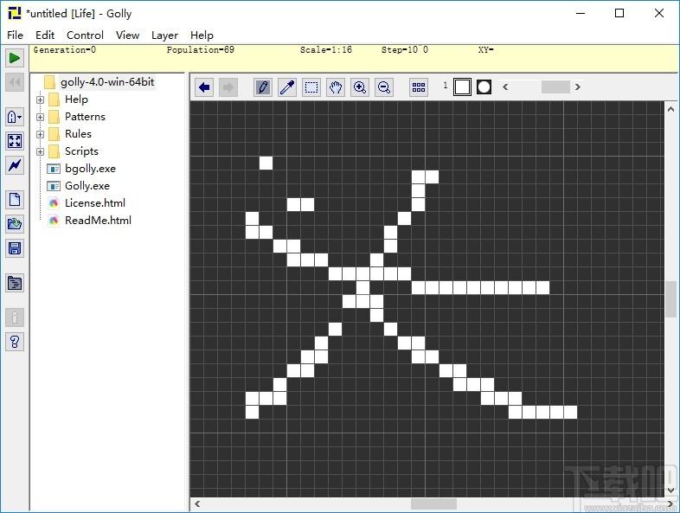Click the horizontal scrollbar thumb
The image size is (680, 513).
point(433,503)
